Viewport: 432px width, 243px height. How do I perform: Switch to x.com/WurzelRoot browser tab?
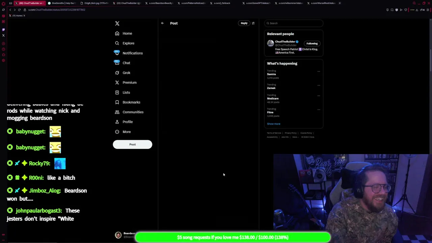pos(321,3)
